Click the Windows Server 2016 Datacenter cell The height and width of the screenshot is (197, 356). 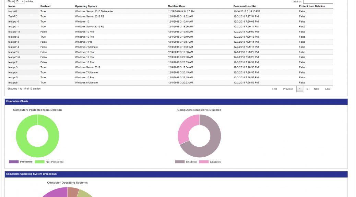tap(94, 12)
